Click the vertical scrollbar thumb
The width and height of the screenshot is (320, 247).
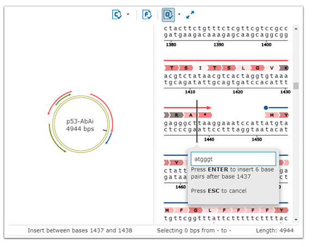tap(296, 86)
